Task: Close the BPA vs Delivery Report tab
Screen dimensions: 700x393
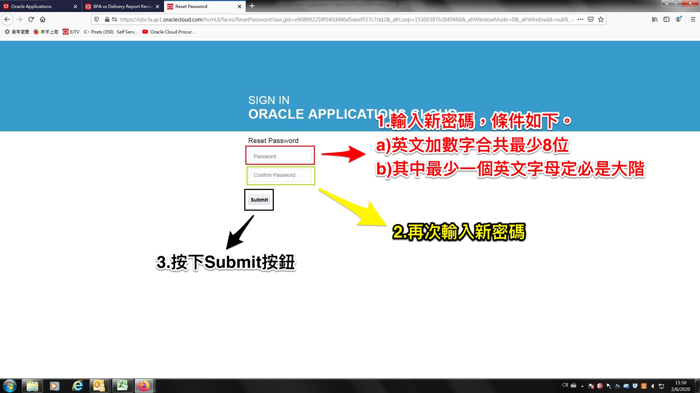Action: 157,7
